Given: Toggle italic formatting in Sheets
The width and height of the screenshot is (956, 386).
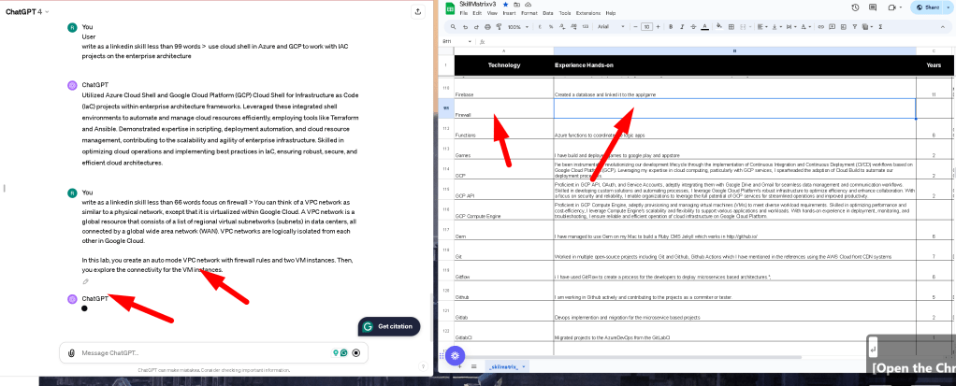Looking at the screenshot, I should coord(682,27).
